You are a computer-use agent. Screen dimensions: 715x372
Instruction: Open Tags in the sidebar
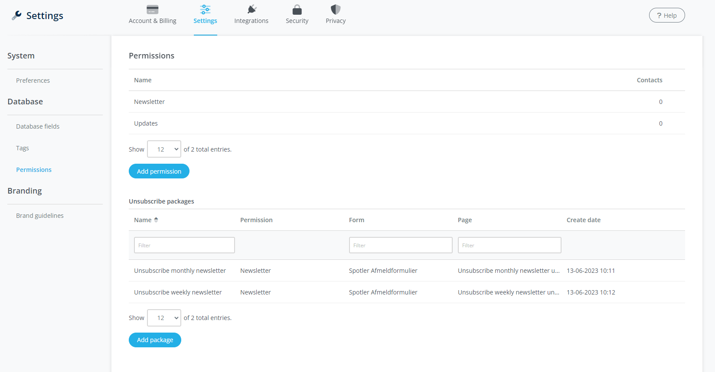coord(23,148)
